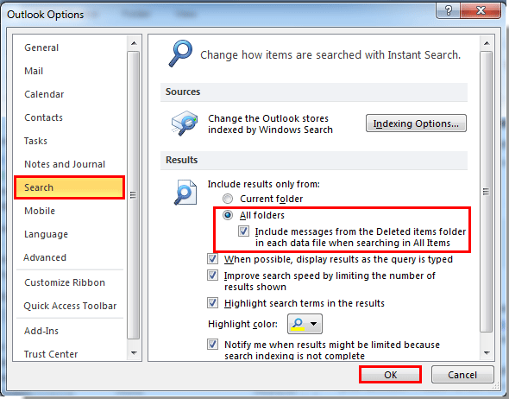Select the All folders radio button
The width and height of the screenshot is (509, 399).
tap(228, 215)
